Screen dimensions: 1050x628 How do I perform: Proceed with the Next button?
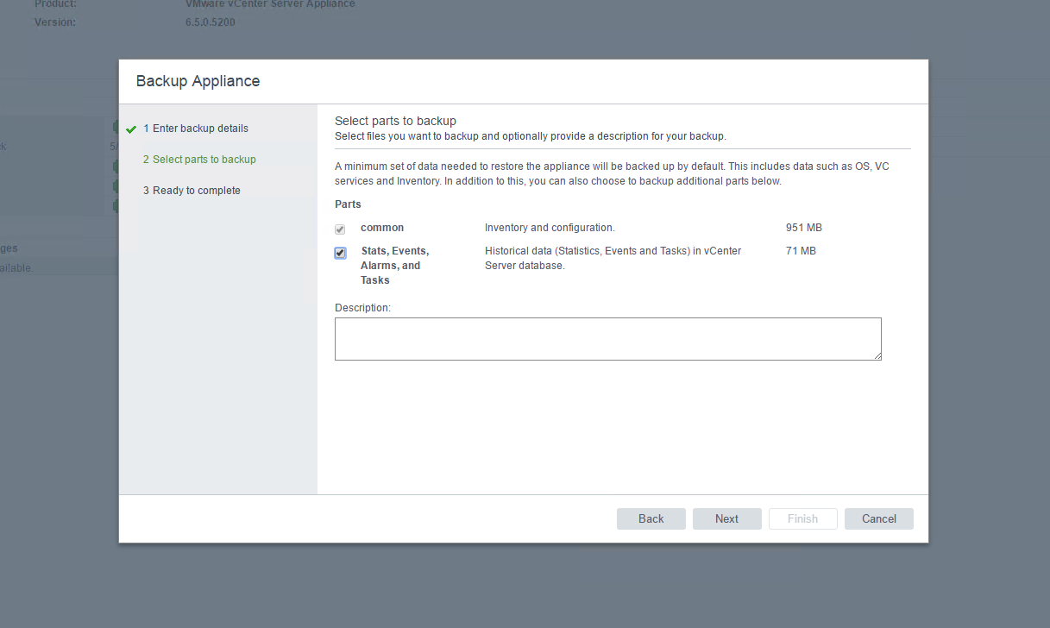click(727, 518)
